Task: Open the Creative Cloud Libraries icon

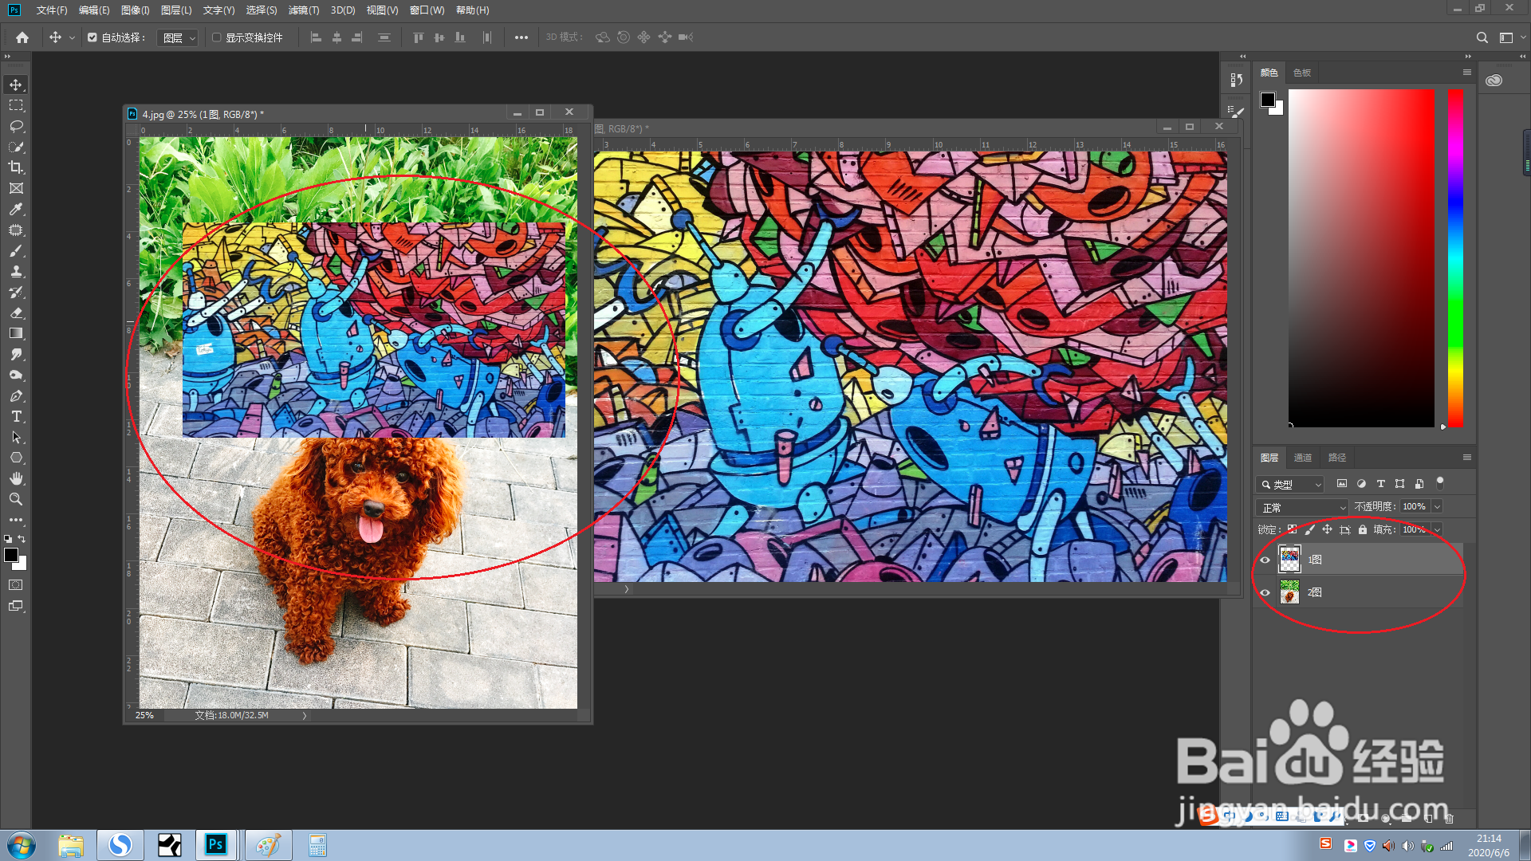Action: click(x=1494, y=81)
